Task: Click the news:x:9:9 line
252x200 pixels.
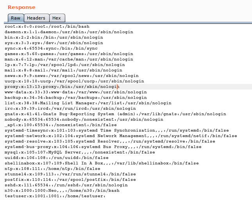Action: tap(71, 76)
